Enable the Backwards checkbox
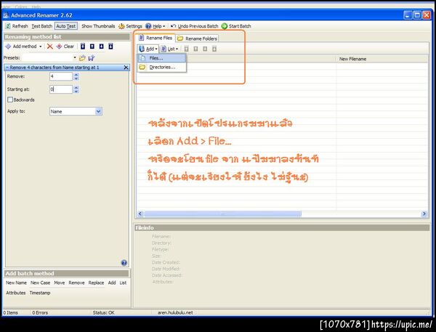 point(10,100)
